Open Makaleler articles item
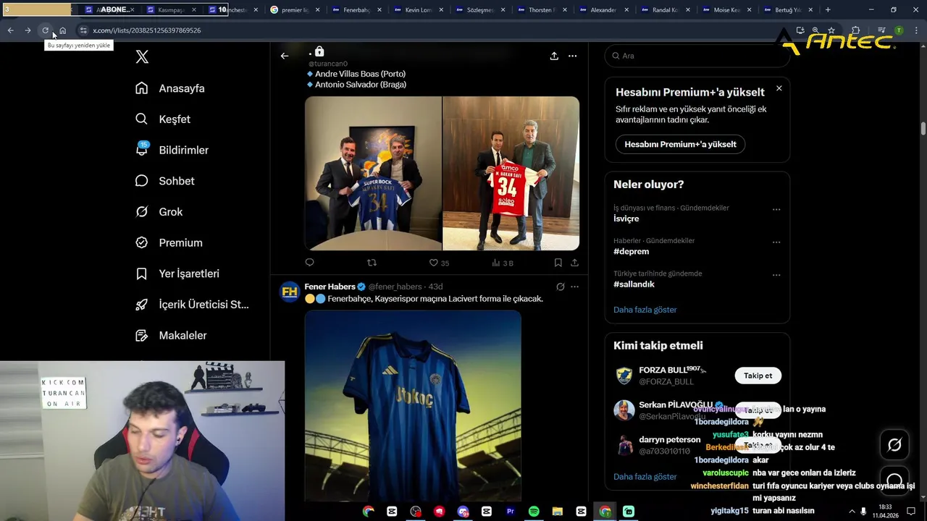Screen dimensions: 927x521 click(x=171, y=335)
